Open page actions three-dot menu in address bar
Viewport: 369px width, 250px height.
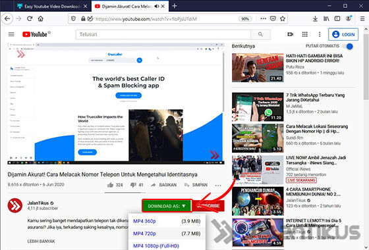tap(264, 19)
